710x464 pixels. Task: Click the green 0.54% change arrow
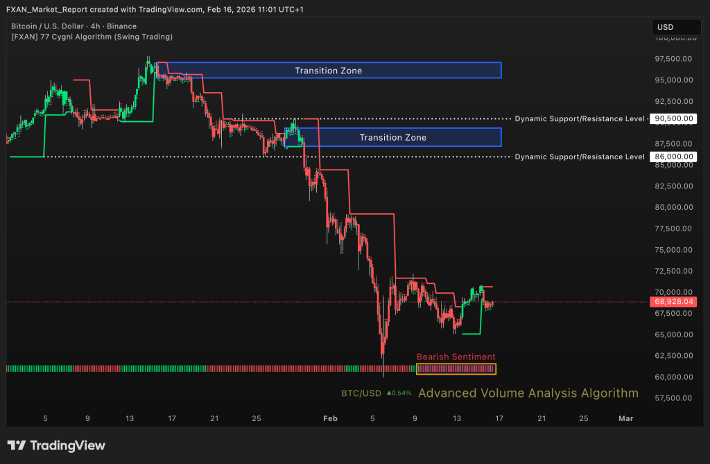390,393
